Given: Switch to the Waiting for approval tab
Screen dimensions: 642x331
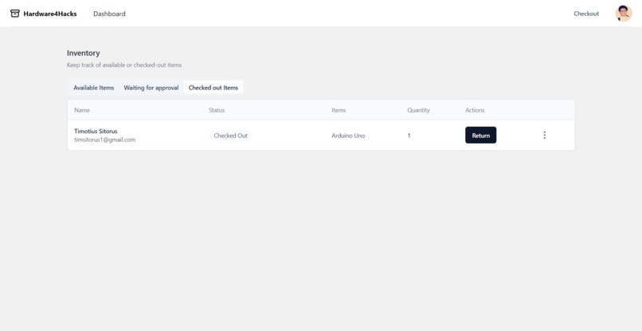Looking at the screenshot, I should coord(151,88).
